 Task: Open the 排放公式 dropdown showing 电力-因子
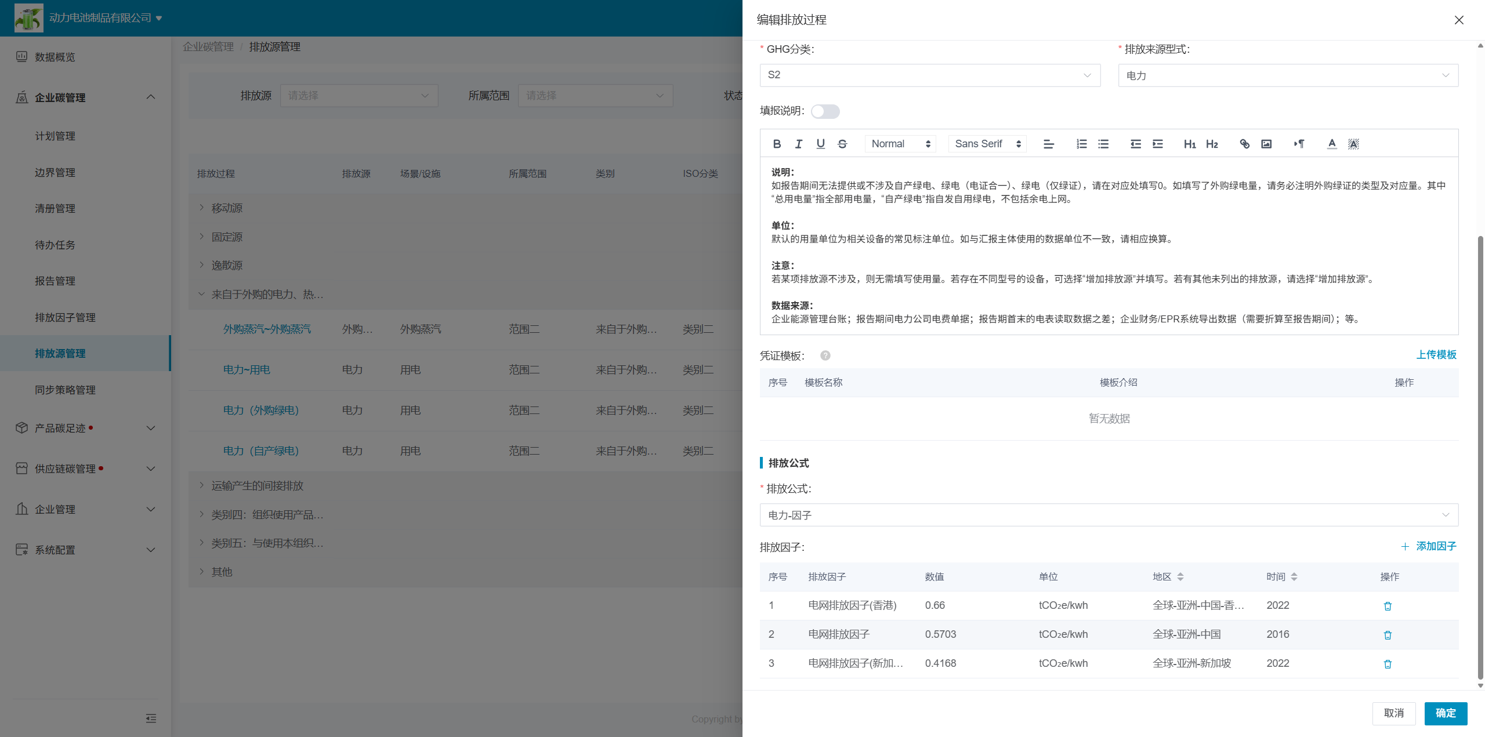tap(1109, 515)
